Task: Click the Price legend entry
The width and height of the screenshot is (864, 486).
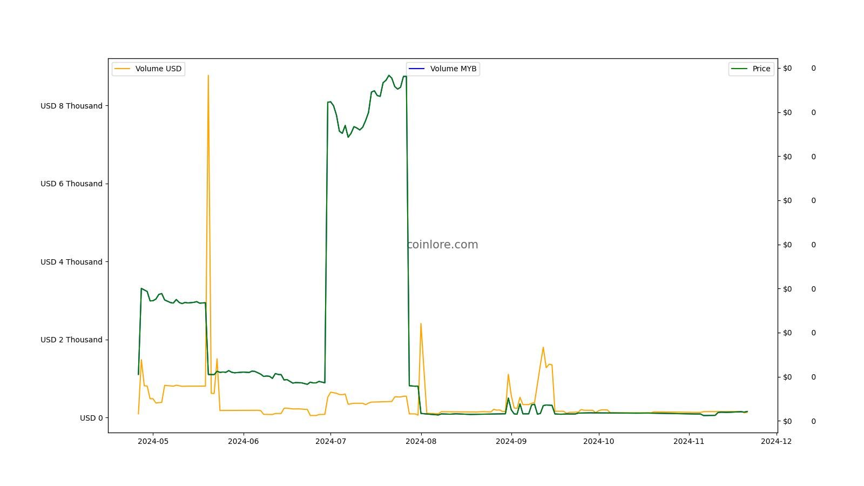Action: (x=751, y=69)
